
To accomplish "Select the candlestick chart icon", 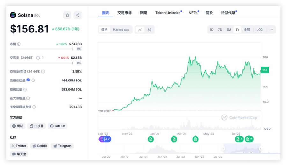I will point(149,30).
